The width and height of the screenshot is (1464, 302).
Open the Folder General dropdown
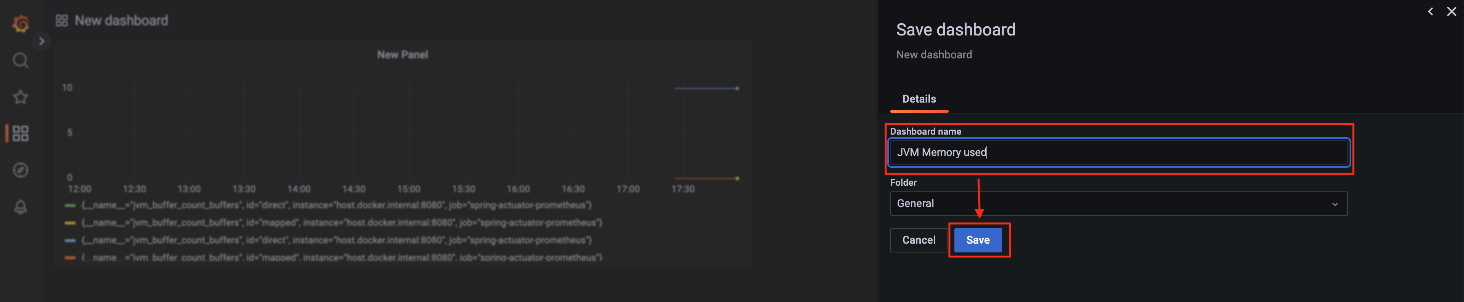(1118, 204)
